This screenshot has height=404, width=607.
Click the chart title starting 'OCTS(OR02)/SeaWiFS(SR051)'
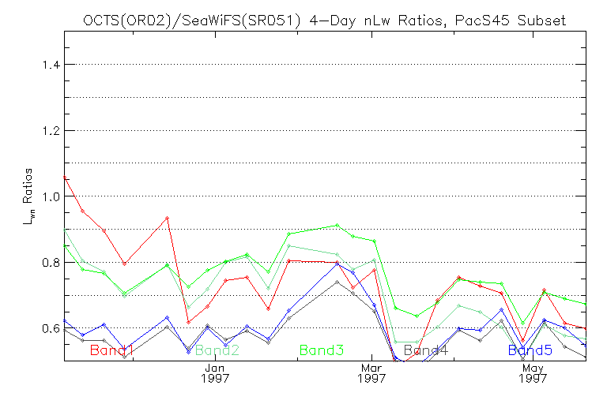pos(324,21)
